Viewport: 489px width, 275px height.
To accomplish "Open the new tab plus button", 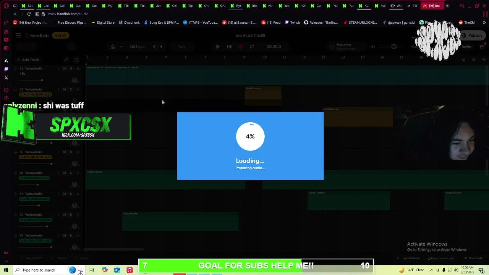I will 447,6.
